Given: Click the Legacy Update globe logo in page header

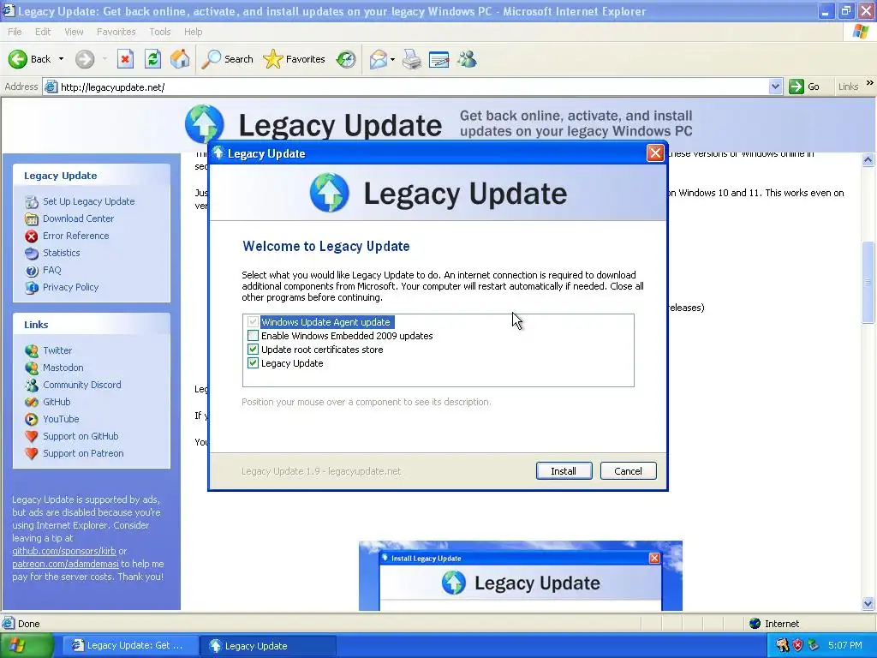Looking at the screenshot, I should (x=204, y=123).
